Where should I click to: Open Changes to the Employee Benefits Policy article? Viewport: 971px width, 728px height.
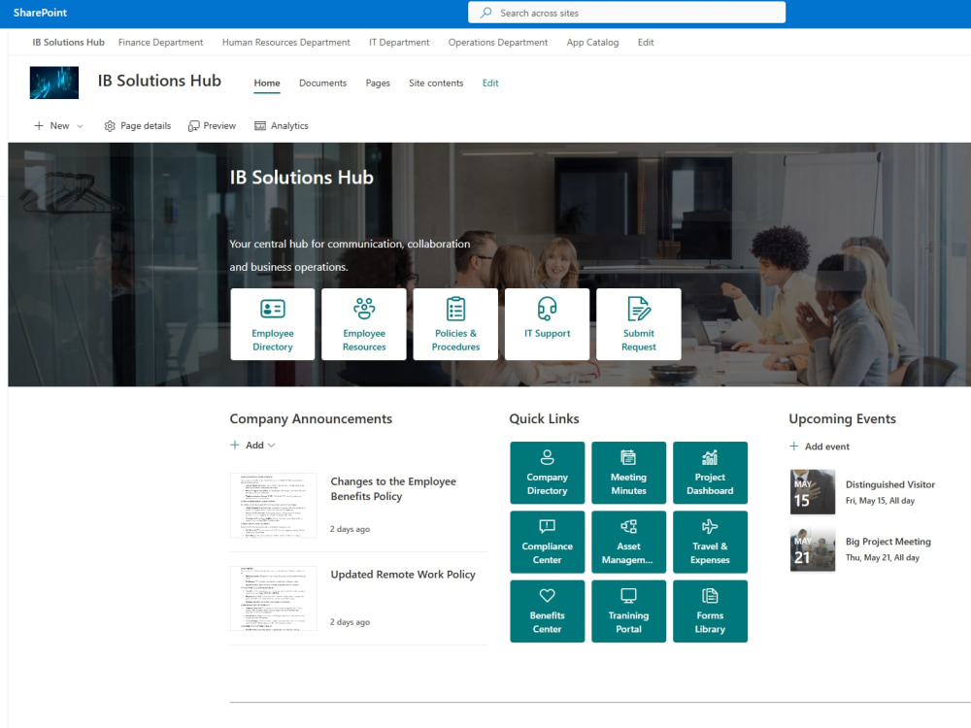[x=393, y=488]
